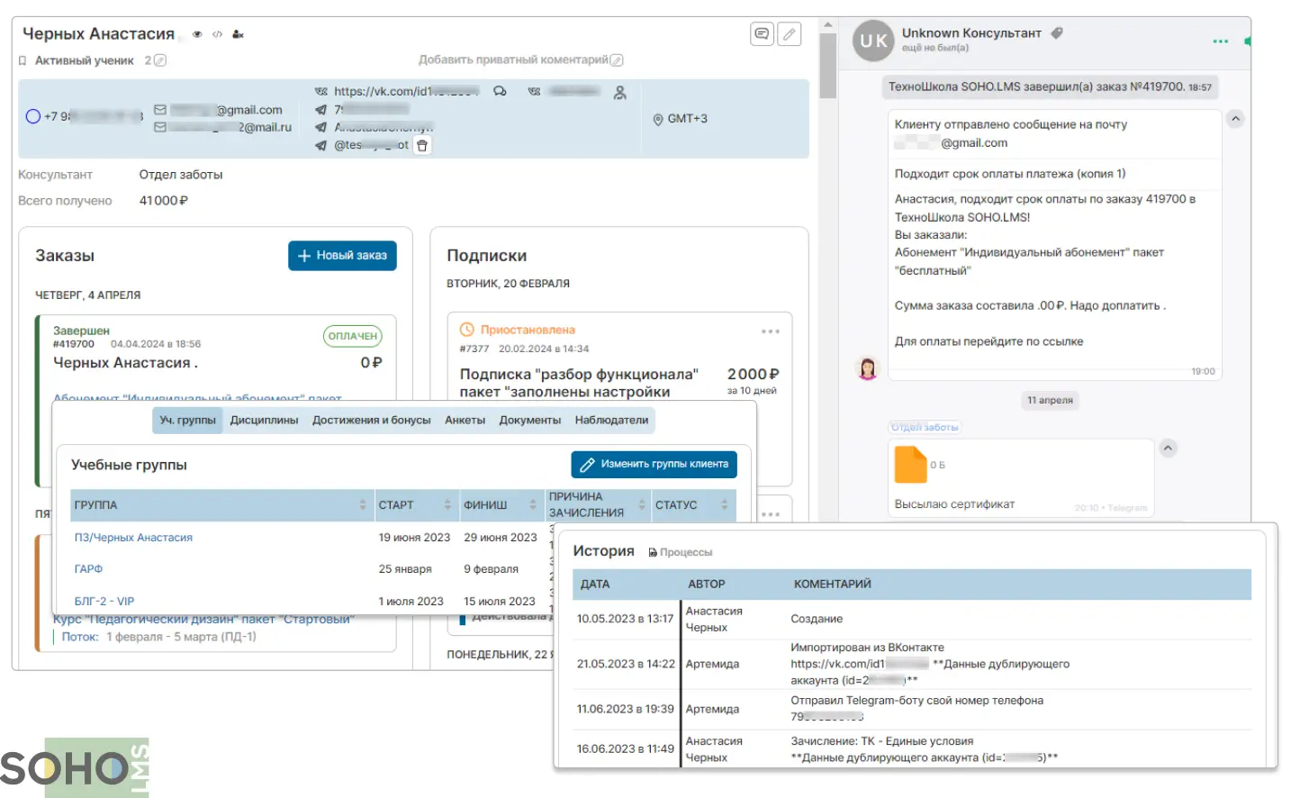Click the clock icon beside Приостановлена
The width and height of the screenshot is (1309, 798).
tap(466, 330)
